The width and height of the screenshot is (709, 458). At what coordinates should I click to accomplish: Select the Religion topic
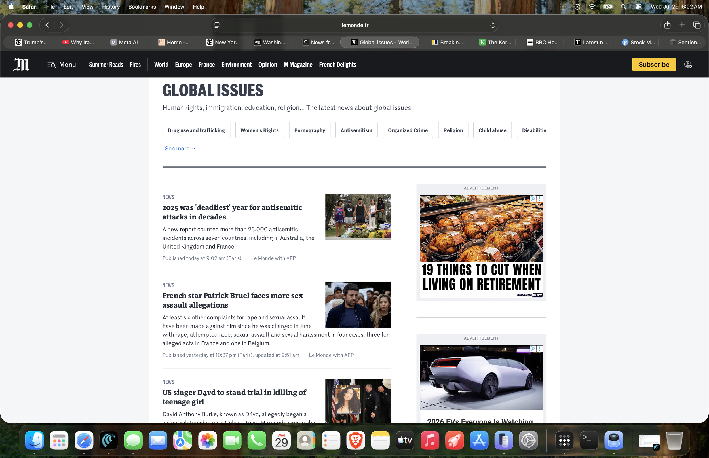(453, 130)
